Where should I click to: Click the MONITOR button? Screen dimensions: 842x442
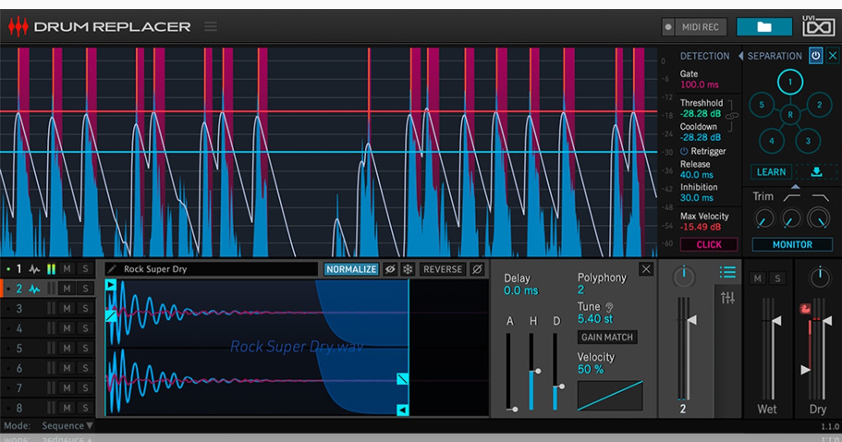tap(792, 244)
